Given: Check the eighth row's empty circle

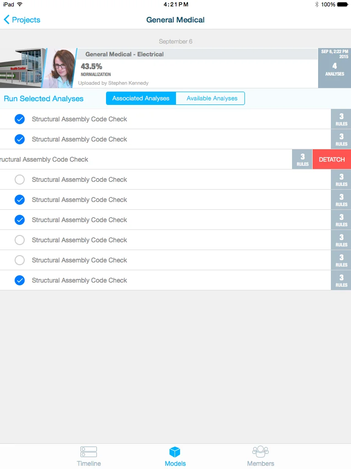Looking at the screenshot, I should click(20, 260).
